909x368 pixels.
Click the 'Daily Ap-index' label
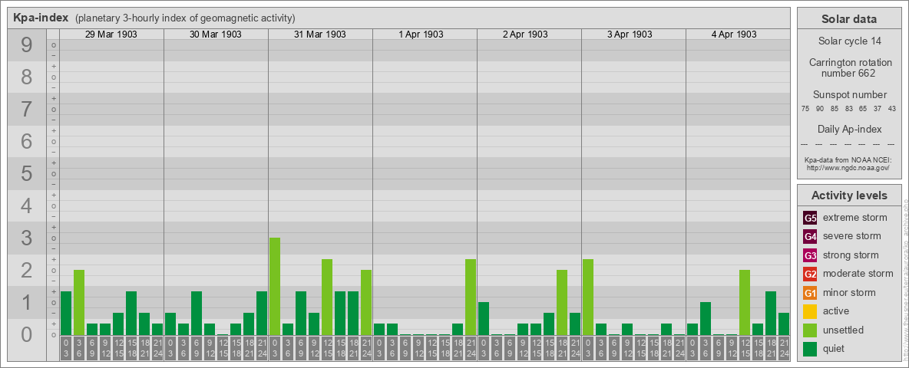tap(849, 129)
